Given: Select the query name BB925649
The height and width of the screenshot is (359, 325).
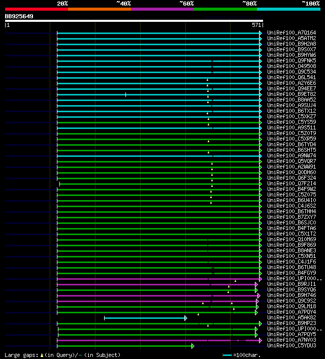Looking at the screenshot, I should coord(19,16).
